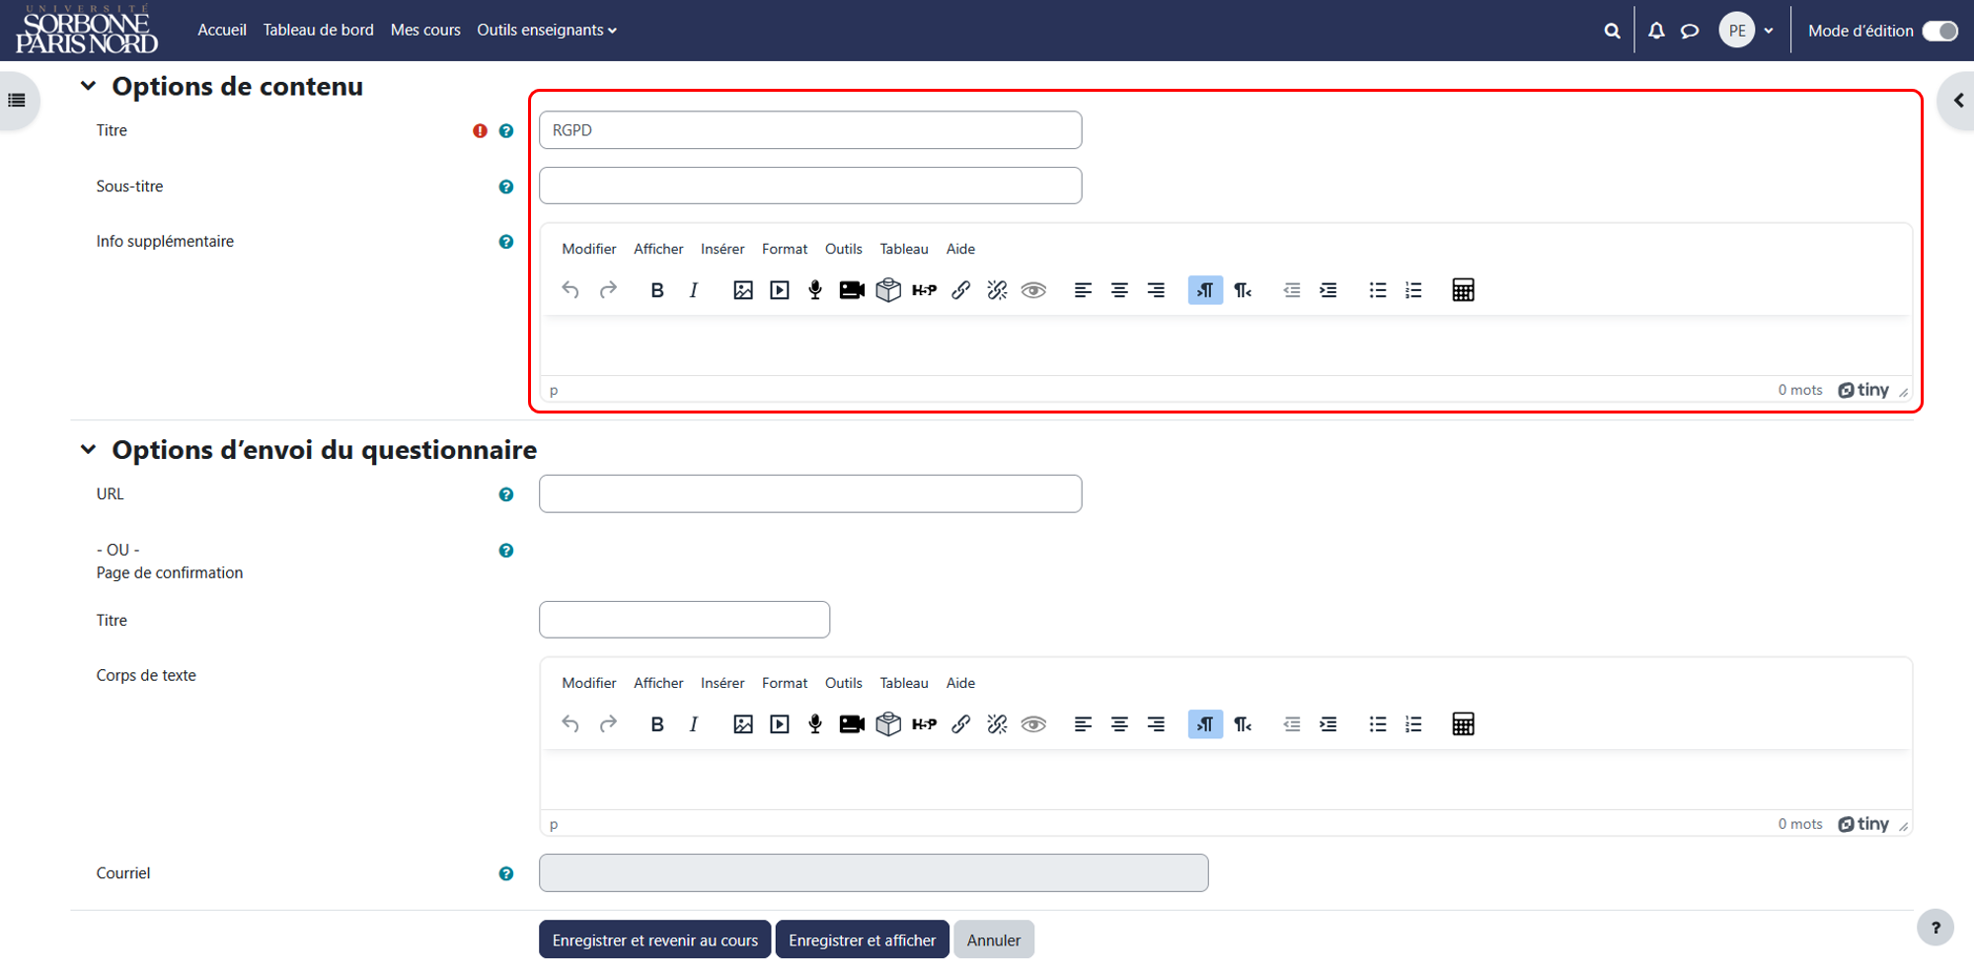The width and height of the screenshot is (1974, 978).
Task: Apply bold in Corps de texte editor
Action: click(x=657, y=724)
